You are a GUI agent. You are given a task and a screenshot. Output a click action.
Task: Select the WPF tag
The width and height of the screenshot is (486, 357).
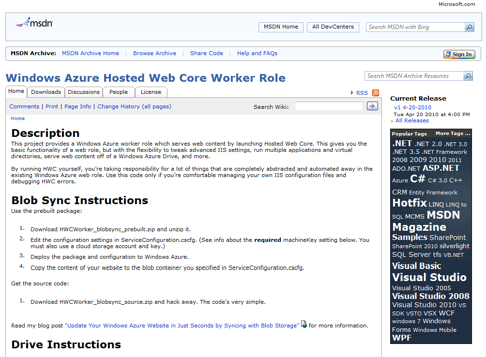[402, 338]
